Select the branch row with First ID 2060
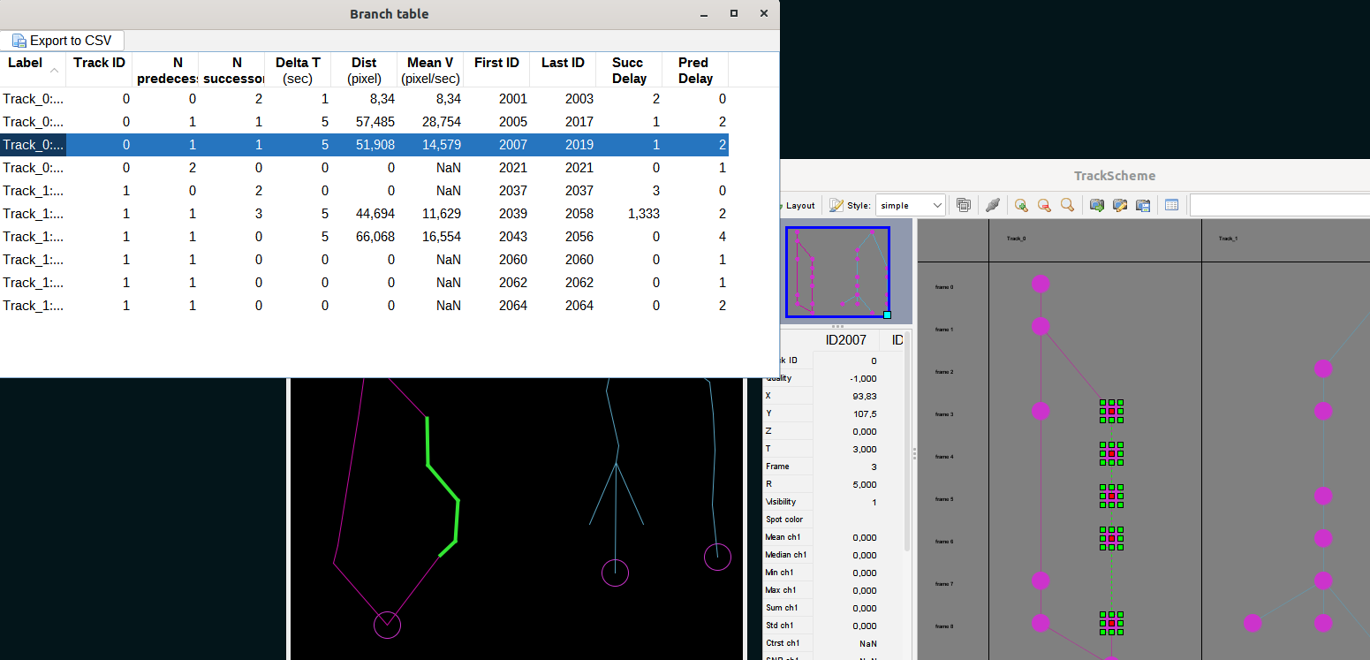Image resolution: width=1370 pixels, height=660 pixels. coord(364,260)
